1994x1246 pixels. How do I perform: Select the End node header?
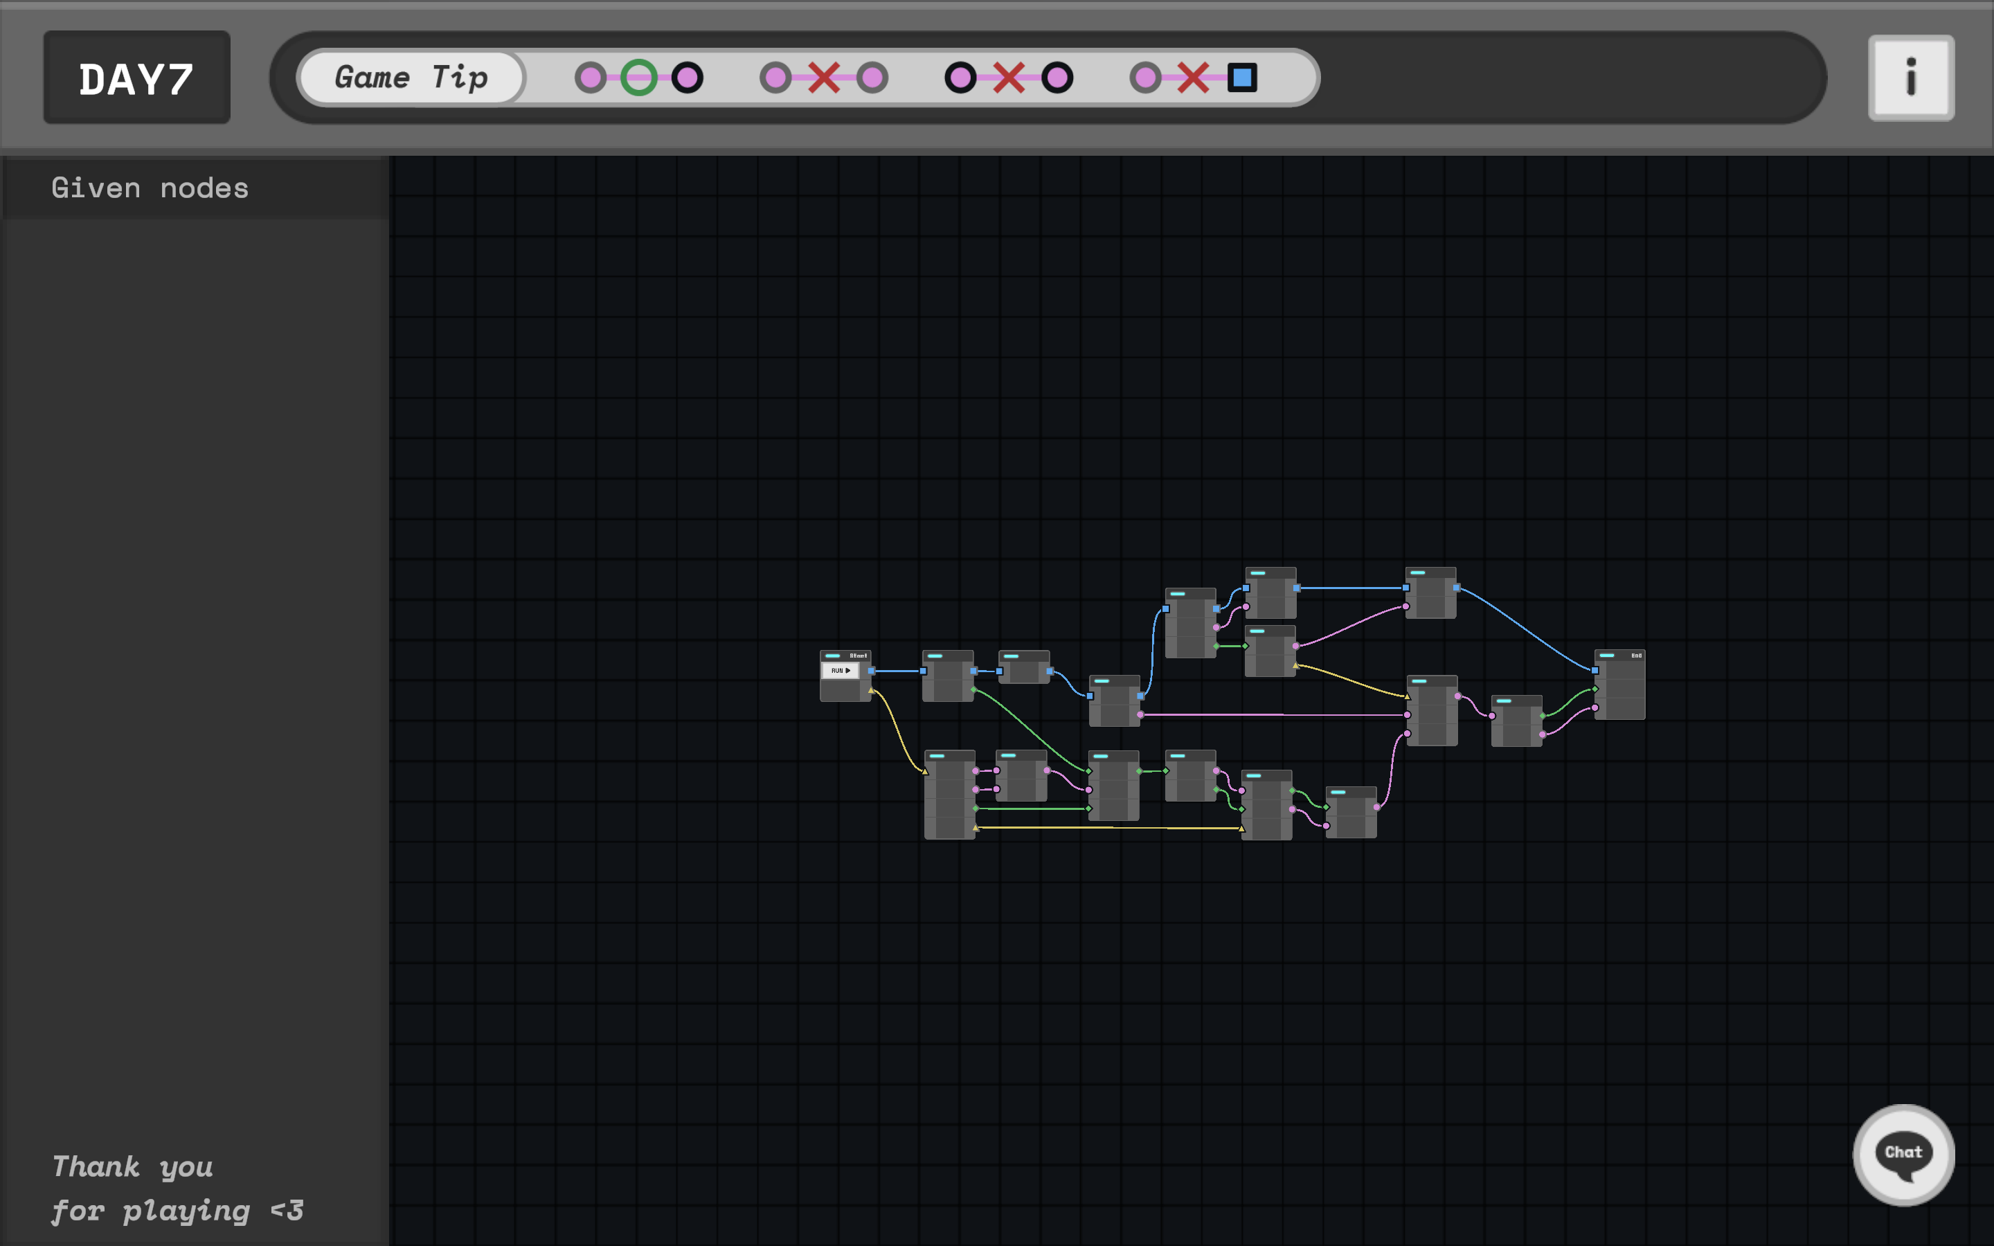coord(1620,656)
